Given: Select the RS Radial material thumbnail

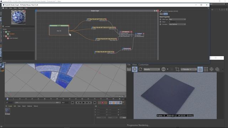Looking at the screenshot, I should click(7, 111).
